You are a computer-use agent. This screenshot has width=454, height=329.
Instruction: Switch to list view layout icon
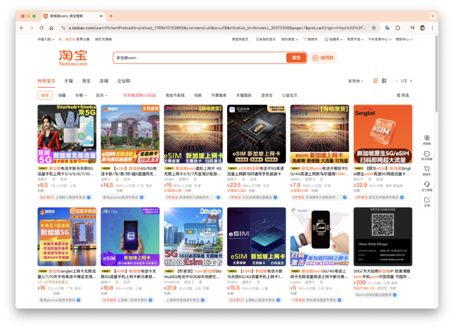coord(384,81)
